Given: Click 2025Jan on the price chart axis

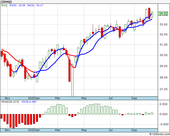Looking at the screenshot, I should click(x=34, y=98).
